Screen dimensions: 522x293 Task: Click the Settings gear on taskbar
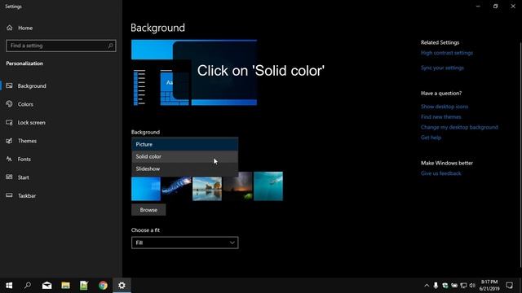(x=122, y=286)
